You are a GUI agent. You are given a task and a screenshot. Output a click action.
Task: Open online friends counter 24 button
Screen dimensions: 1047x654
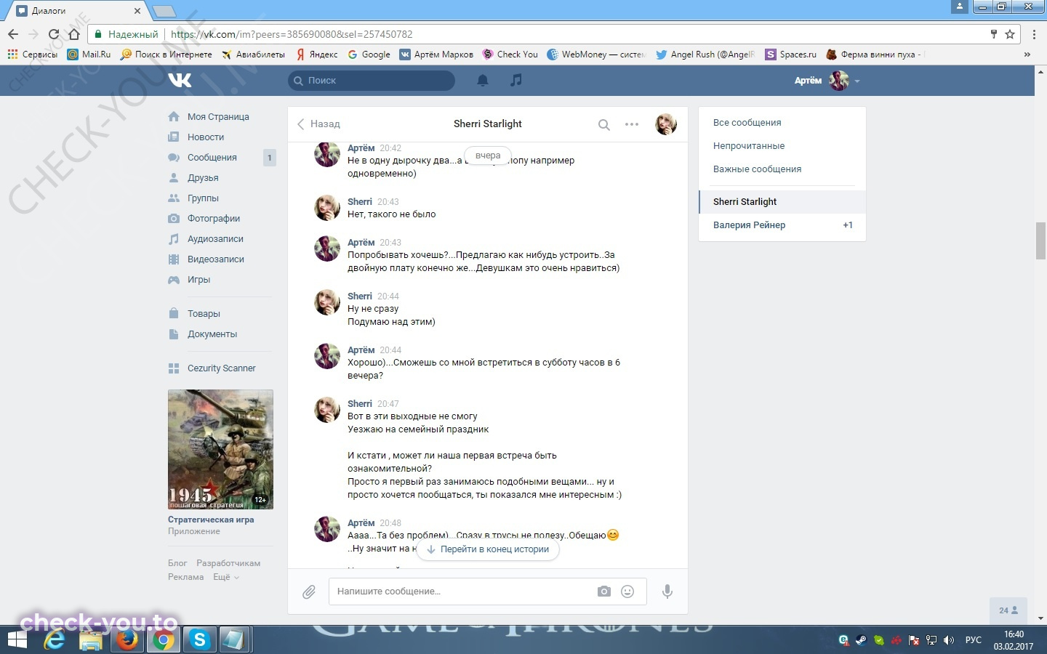(x=1008, y=610)
